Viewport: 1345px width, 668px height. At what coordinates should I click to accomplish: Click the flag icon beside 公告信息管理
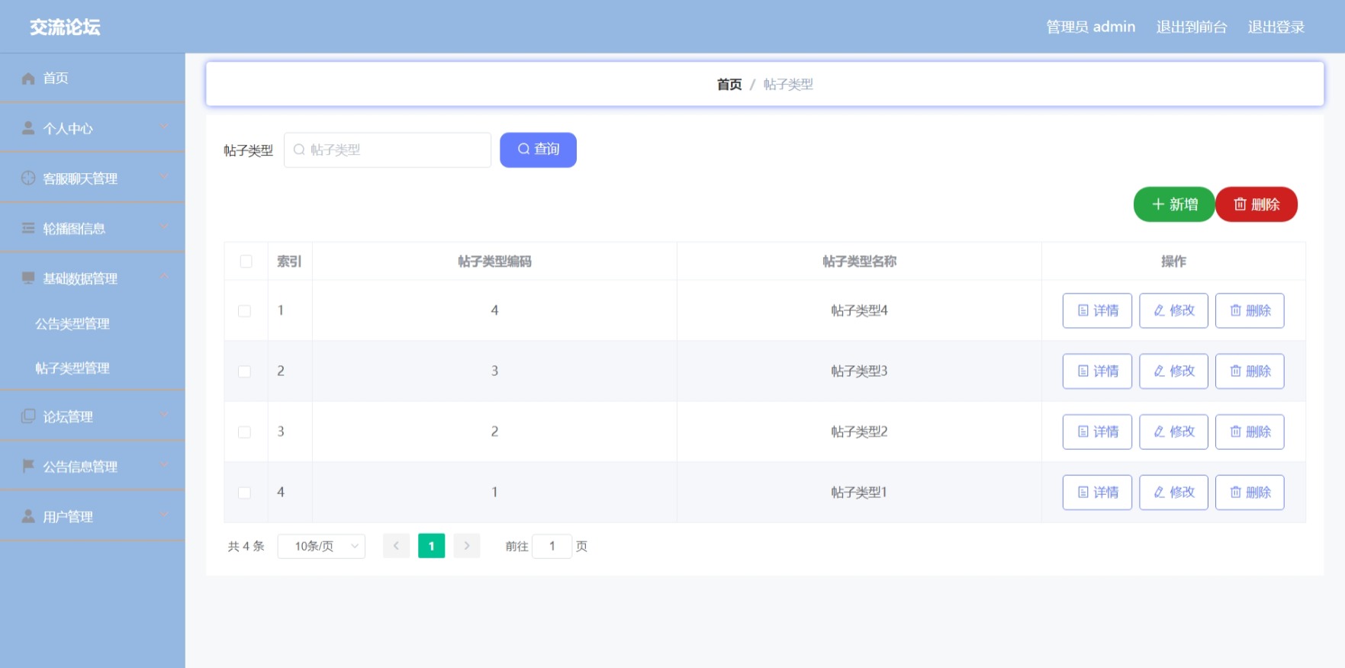[x=28, y=465]
